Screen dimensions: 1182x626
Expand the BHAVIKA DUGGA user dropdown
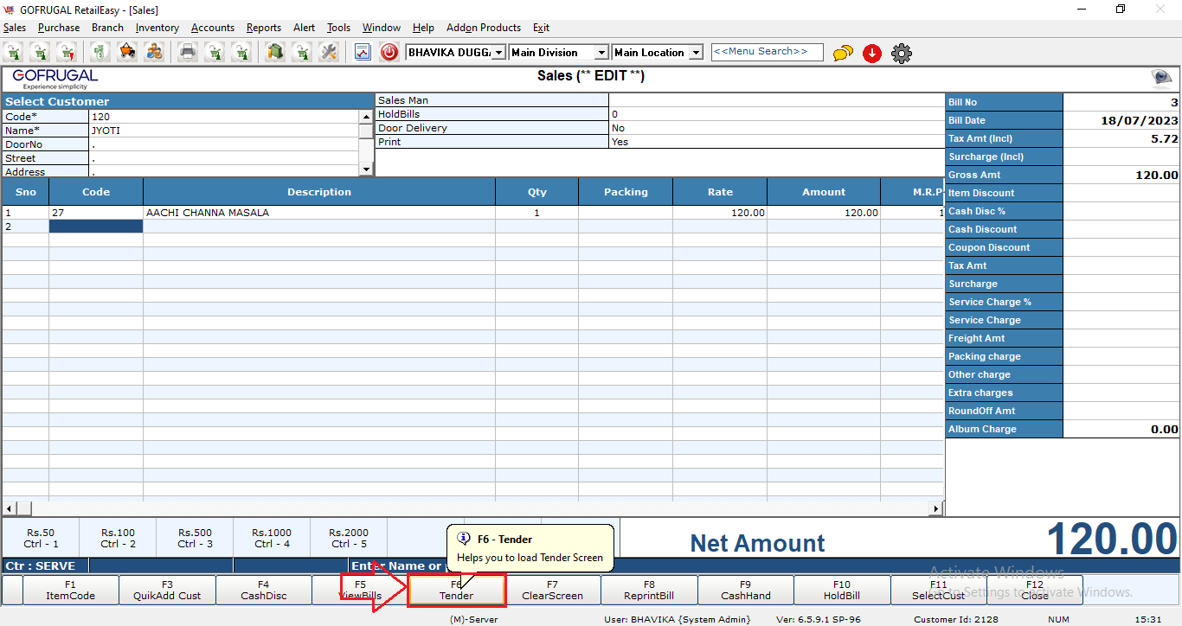click(x=498, y=53)
